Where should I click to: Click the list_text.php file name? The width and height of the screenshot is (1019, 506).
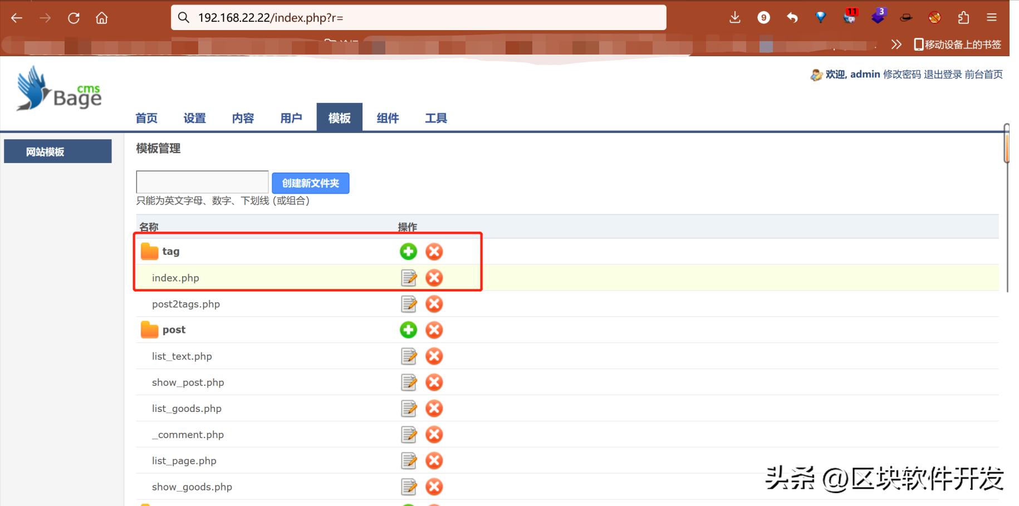pos(182,356)
